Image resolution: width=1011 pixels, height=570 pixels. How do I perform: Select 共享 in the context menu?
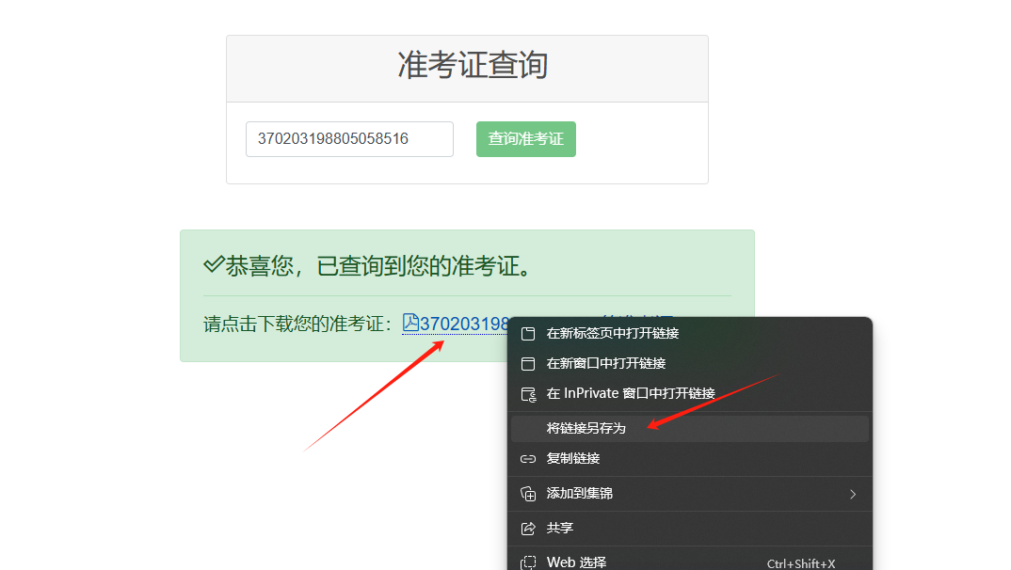(x=690, y=528)
